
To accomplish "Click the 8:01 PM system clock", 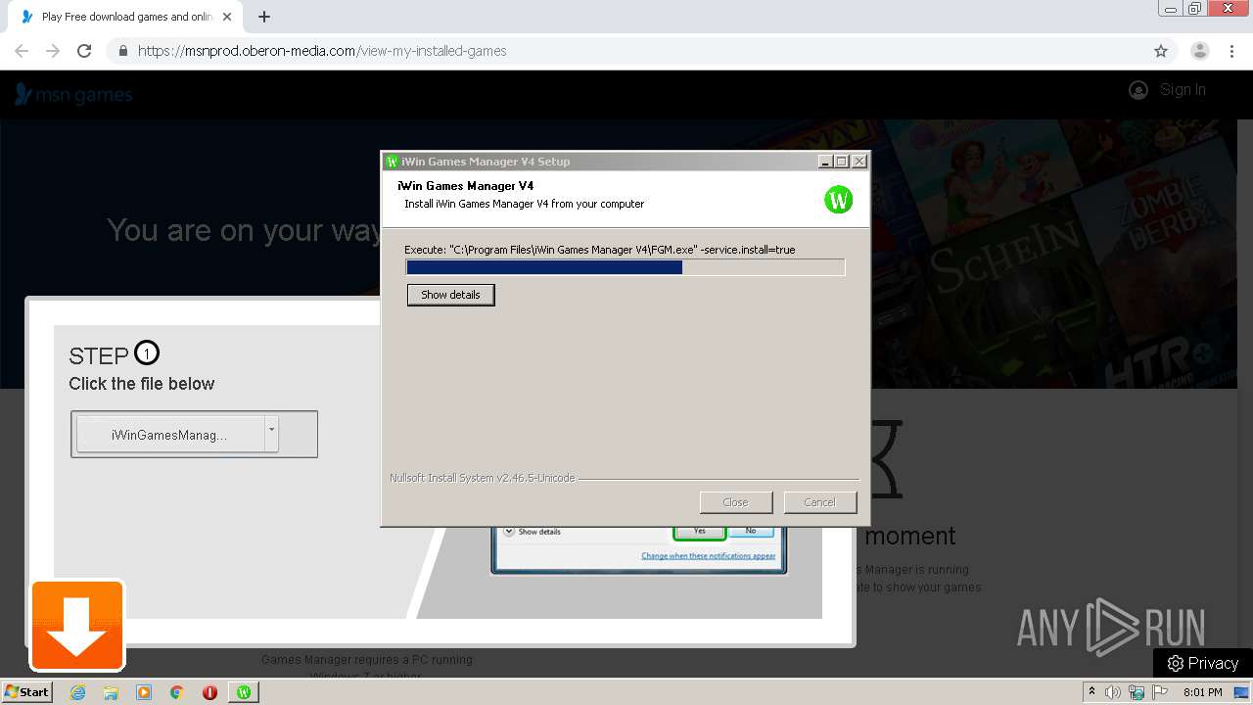I will click(1202, 692).
